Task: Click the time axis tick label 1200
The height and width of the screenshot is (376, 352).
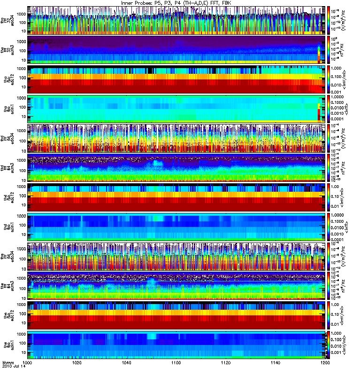Action: pyautogui.click(x=325, y=362)
